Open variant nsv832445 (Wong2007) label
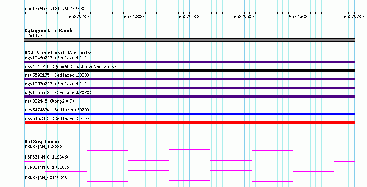Viewport: 367px width, 187px height. (49, 101)
